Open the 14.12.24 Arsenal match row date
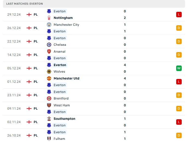This screenshot has width=188, height=142. coord(14,55)
